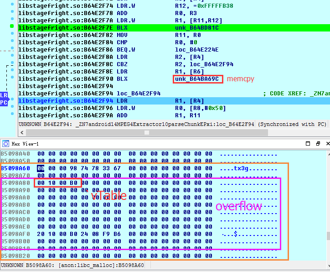Toggle breakpoint dot at B64E2F96 LDR.W line
Image resolution: width=330 pixels, height=272 pixels.
(12, 106)
